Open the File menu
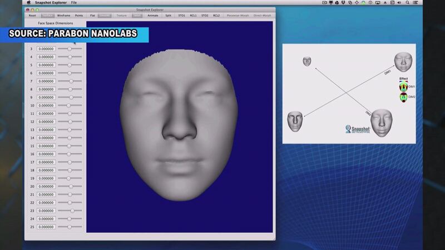Screen dimensions: 445x250 (74, 3)
